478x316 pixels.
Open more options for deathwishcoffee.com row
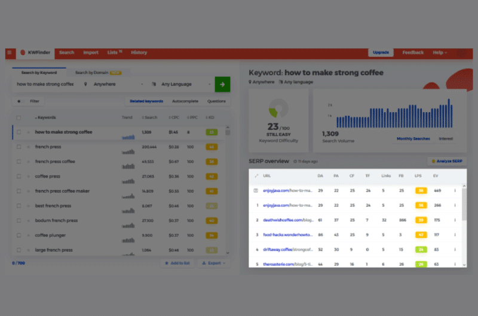(x=455, y=220)
